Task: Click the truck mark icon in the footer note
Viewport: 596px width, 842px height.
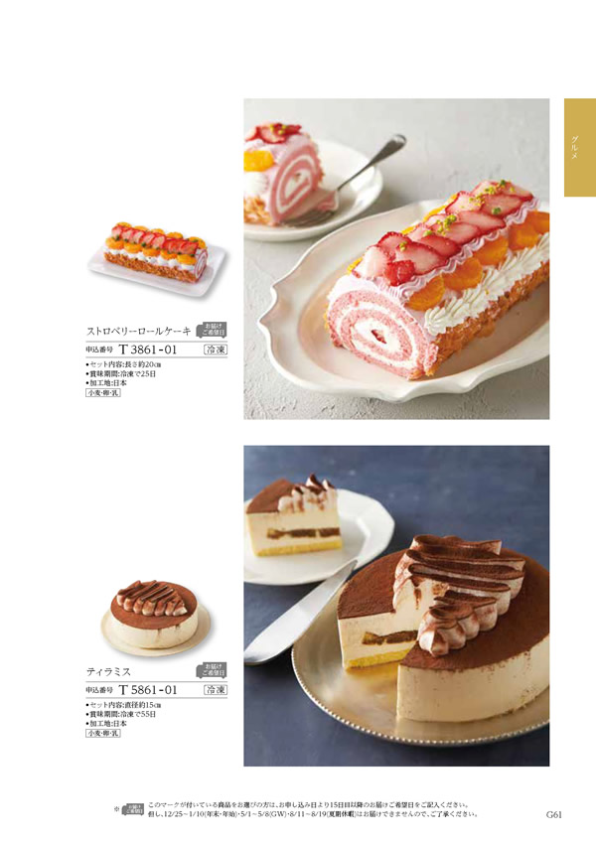Action: tap(133, 809)
